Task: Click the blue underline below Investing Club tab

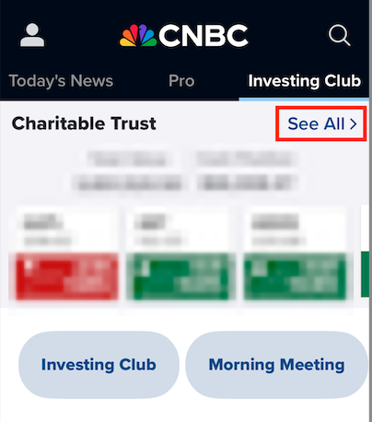Action: [x=304, y=100]
